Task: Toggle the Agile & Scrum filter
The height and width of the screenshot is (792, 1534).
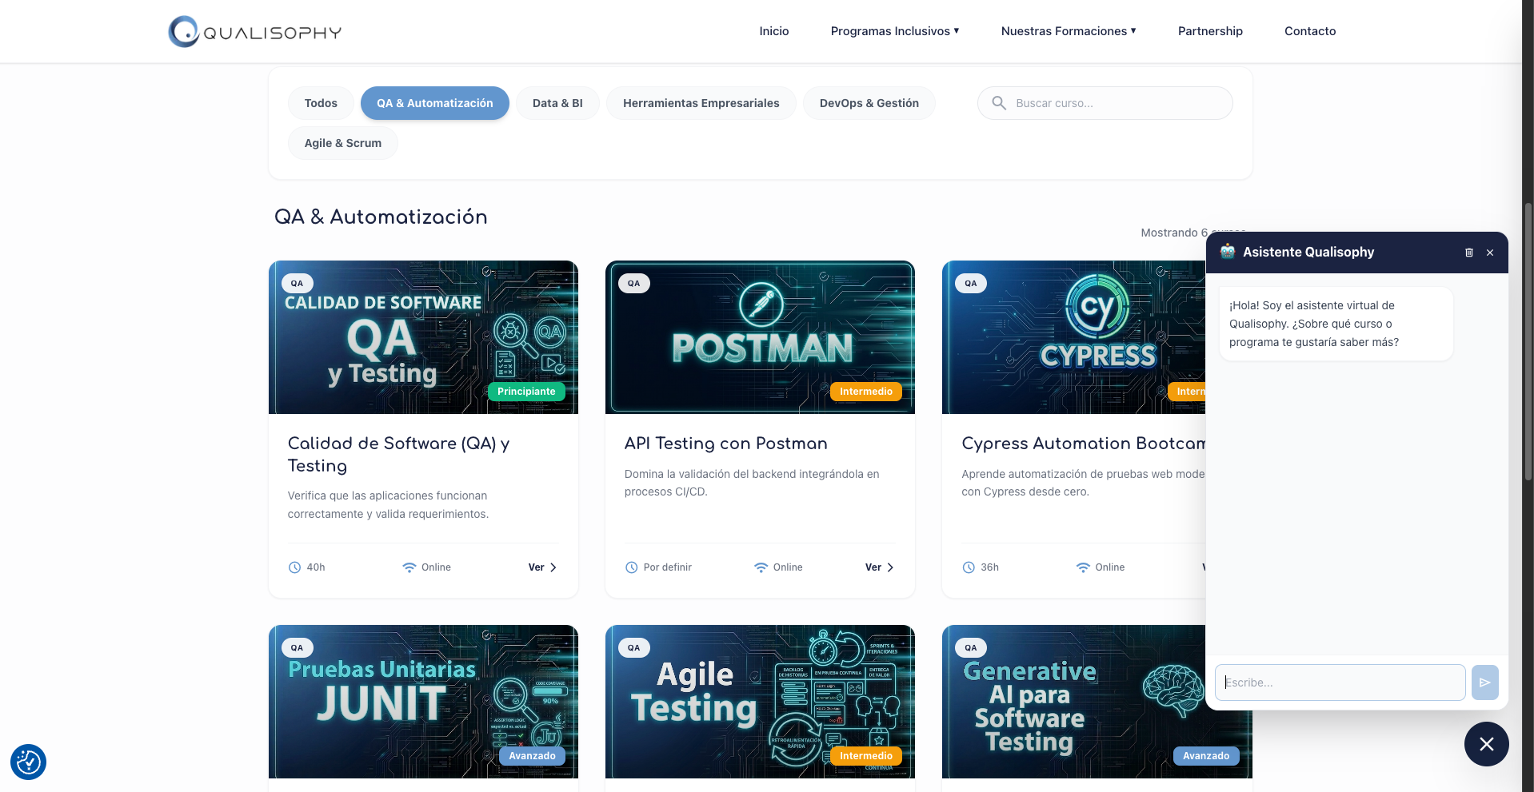Action: (x=343, y=143)
